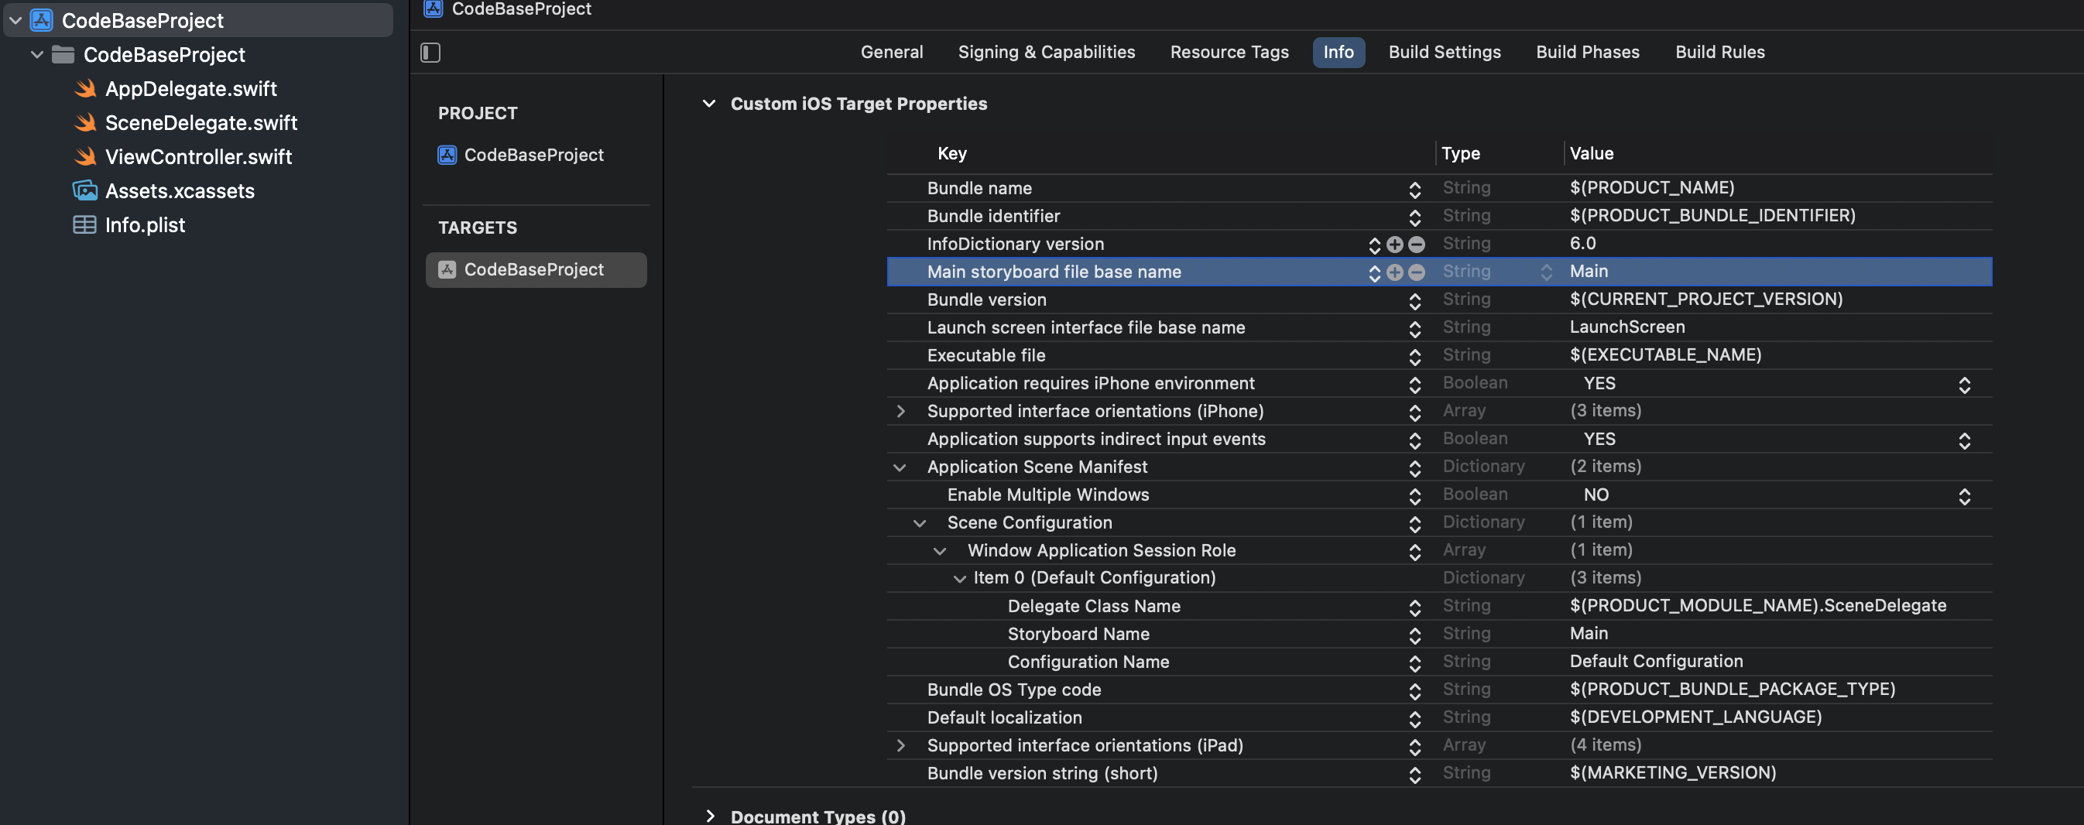Viewport: 2084px width, 825px height.
Task: Select Assets.xcassets in the navigator
Action: coord(180,190)
